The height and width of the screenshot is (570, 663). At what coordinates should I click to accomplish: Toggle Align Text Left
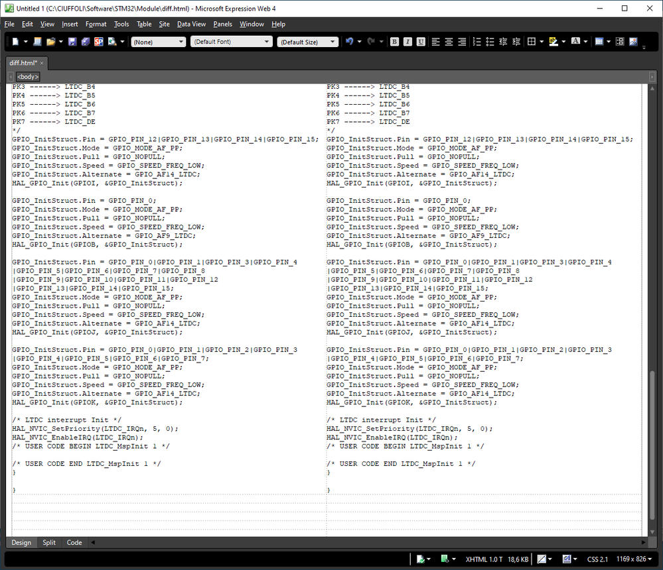point(435,42)
